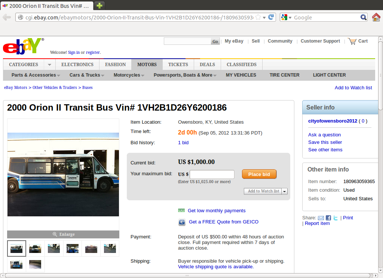Enlarge the bus photo

tap(63, 234)
